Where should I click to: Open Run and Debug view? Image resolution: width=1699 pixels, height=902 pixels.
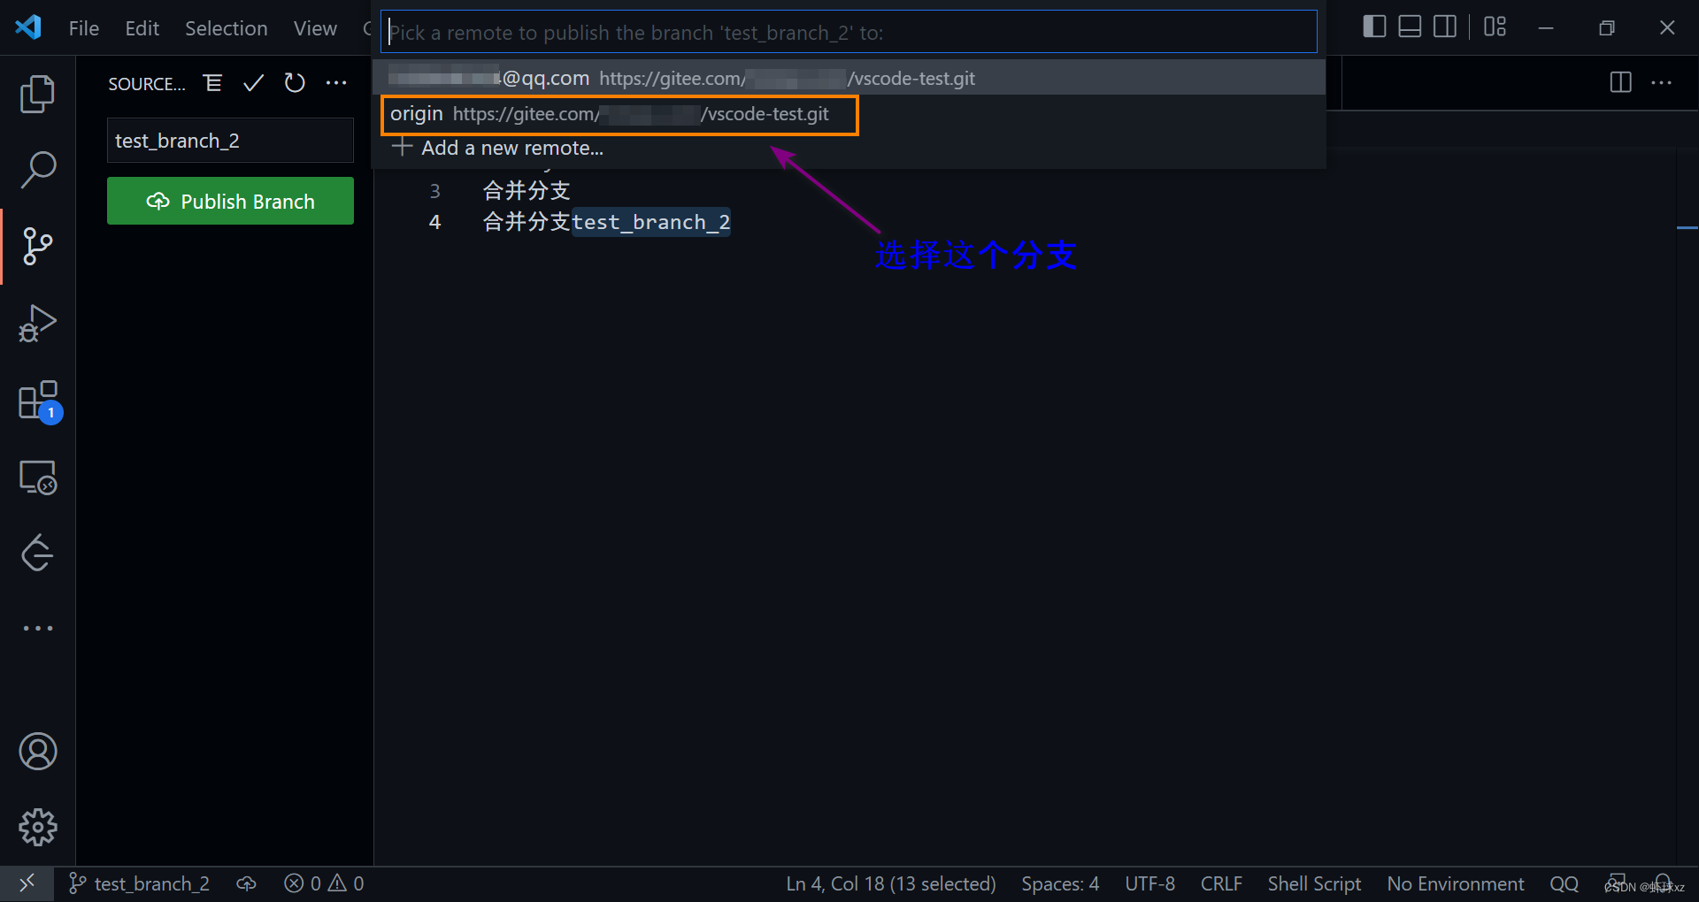pyautogui.click(x=37, y=323)
